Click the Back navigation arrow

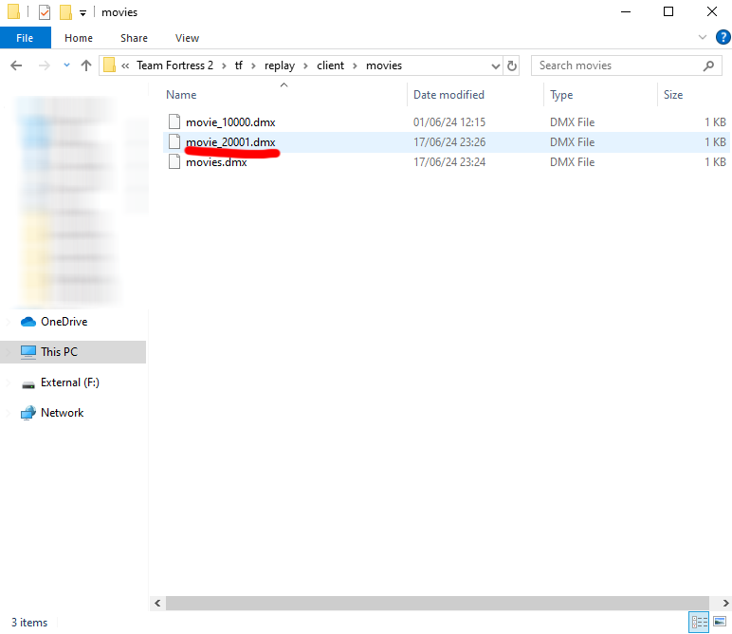tap(16, 65)
